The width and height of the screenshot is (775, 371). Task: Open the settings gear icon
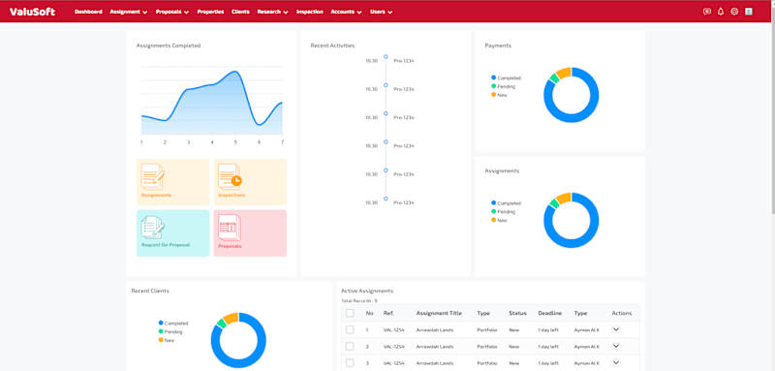tap(734, 12)
